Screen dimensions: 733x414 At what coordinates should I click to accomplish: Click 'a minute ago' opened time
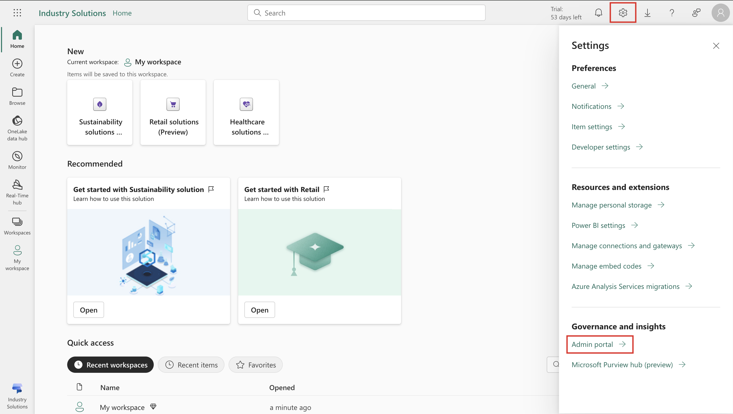click(290, 407)
